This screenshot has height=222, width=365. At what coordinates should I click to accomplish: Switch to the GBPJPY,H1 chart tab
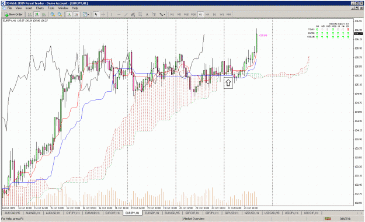click(212, 213)
